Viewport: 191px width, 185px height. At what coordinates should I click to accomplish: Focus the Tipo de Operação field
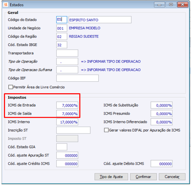(67, 61)
